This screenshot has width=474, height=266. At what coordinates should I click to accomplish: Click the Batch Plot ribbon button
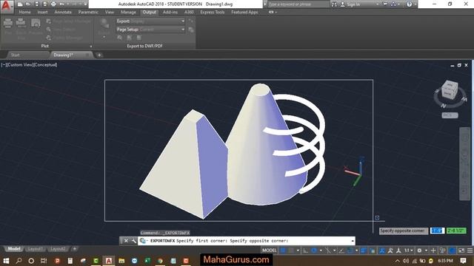pos(21,29)
